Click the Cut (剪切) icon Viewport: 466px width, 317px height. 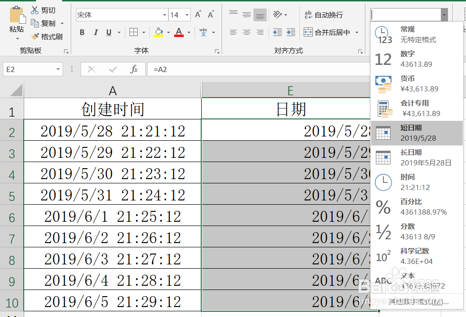coord(36,9)
